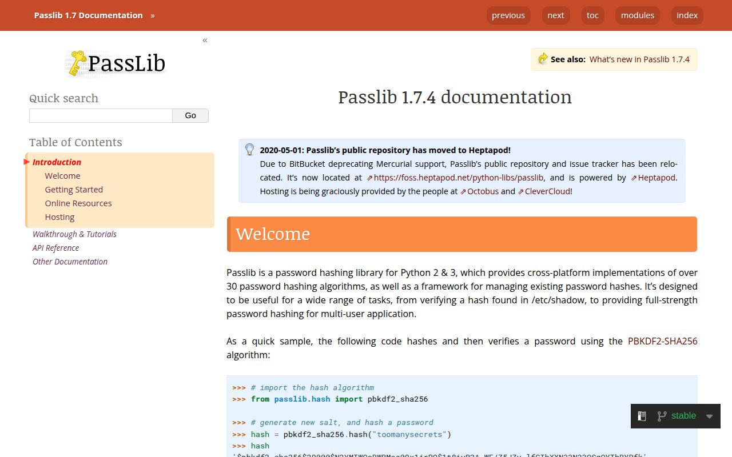Click passlib.hash in the code sample

pyautogui.click(x=302, y=399)
